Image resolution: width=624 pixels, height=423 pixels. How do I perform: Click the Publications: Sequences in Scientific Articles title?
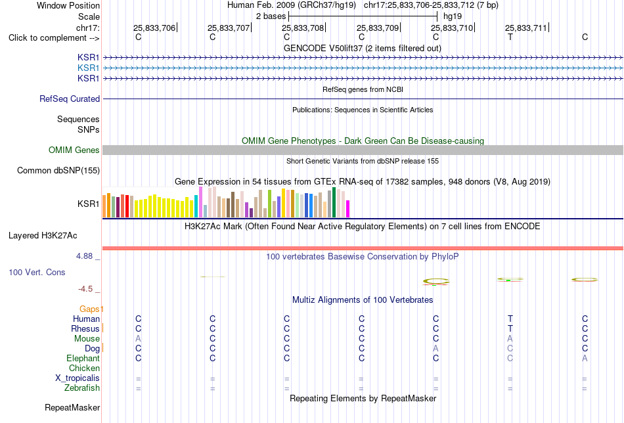[363, 110]
